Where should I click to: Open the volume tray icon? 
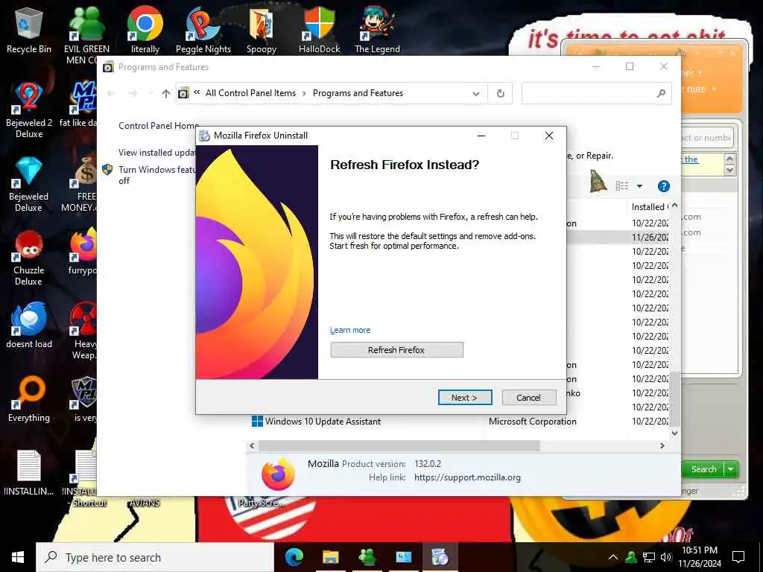[x=665, y=557]
